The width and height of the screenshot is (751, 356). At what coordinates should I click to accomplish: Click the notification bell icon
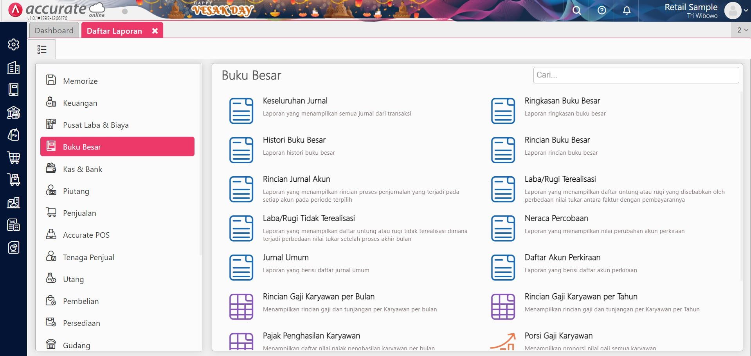pyautogui.click(x=627, y=11)
